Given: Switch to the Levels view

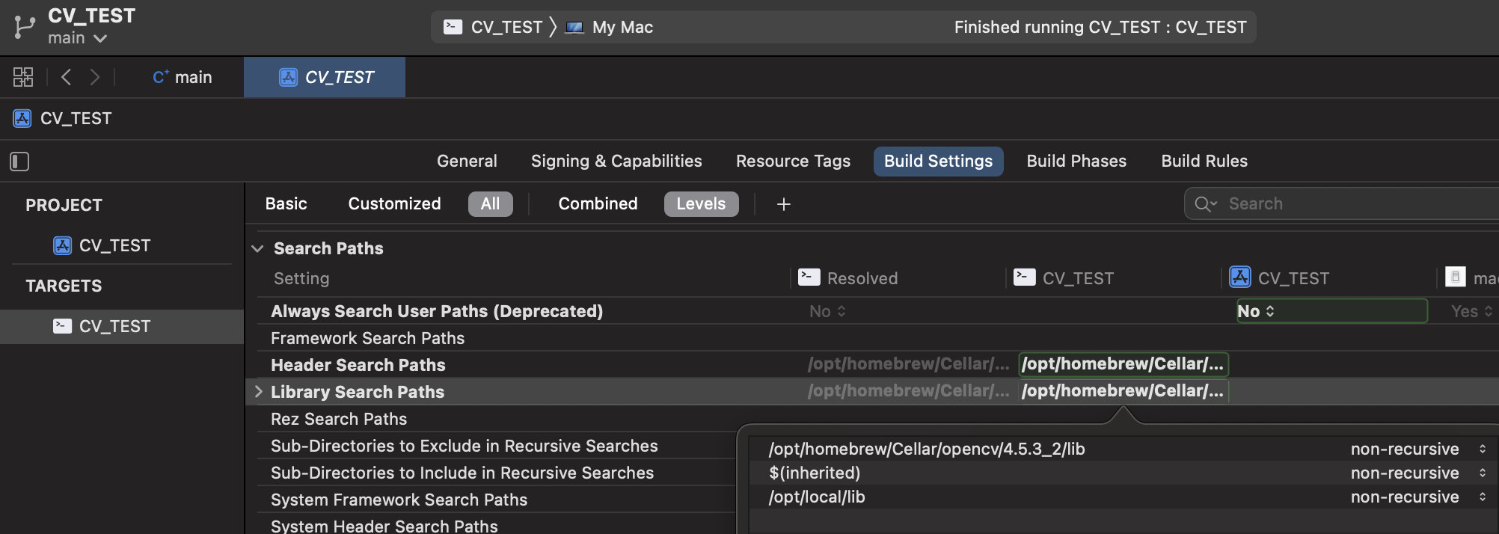Looking at the screenshot, I should (701, 204).
